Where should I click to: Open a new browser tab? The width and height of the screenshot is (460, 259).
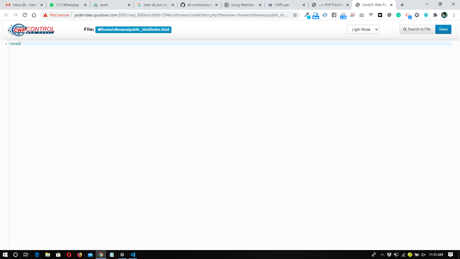(x=402, y=5)
